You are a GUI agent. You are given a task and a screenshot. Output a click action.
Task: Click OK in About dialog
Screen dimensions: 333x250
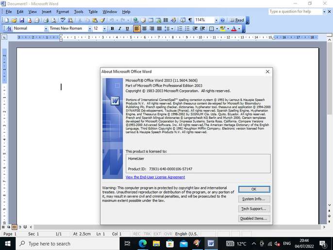click(x=254, y=189)
